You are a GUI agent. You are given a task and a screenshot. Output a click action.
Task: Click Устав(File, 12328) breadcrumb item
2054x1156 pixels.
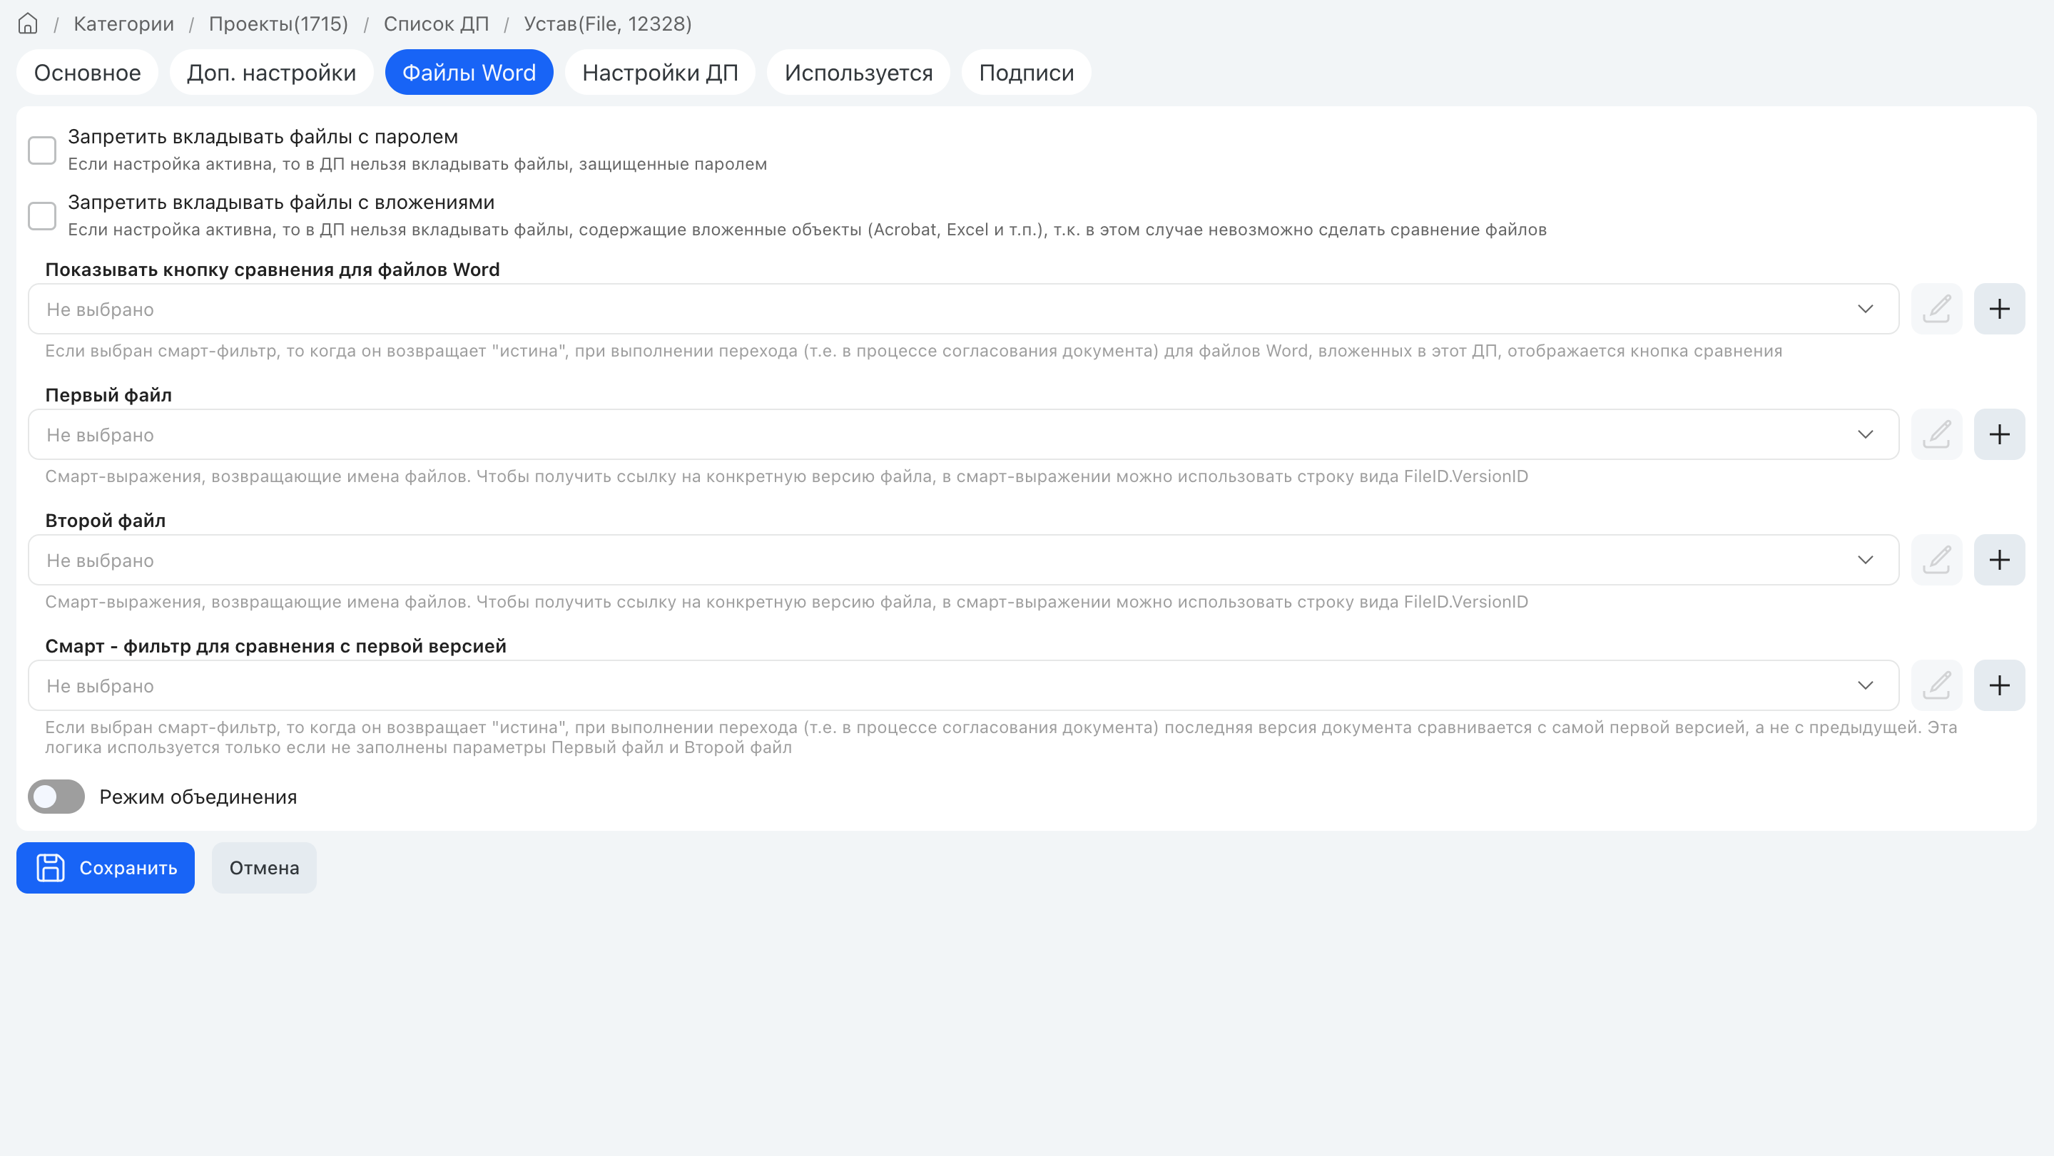(608, 24)
